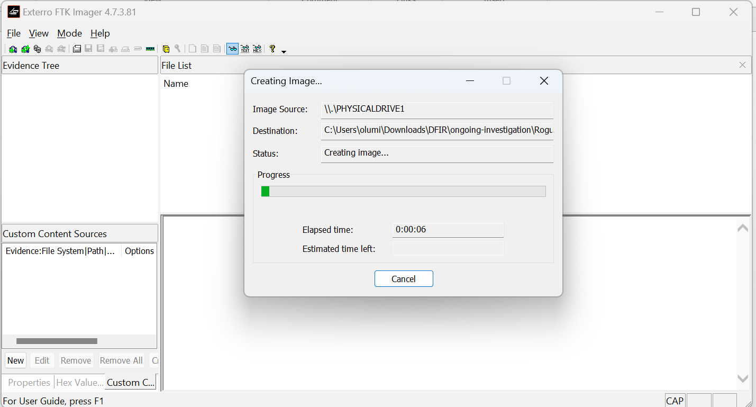The height and width of the screenshot is (407, 756).
Task: Click the Obtain Protected Files icon
Action: pyautogui.click(x=166, y=49)
